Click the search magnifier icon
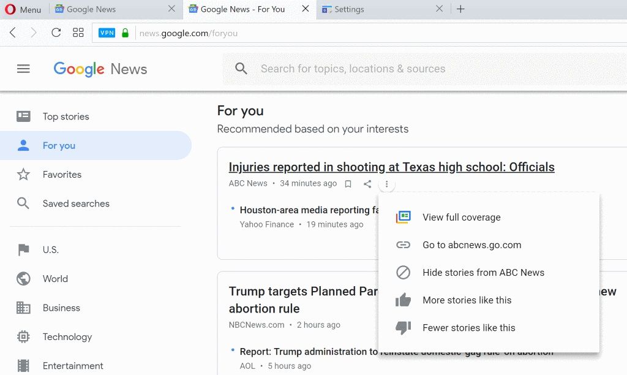Screen dimensions: 627x375 click(241, 69)
